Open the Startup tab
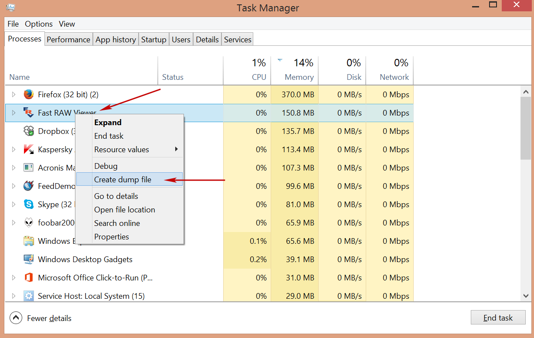This screenshot has height=338, width=534. tap(153, 39)
